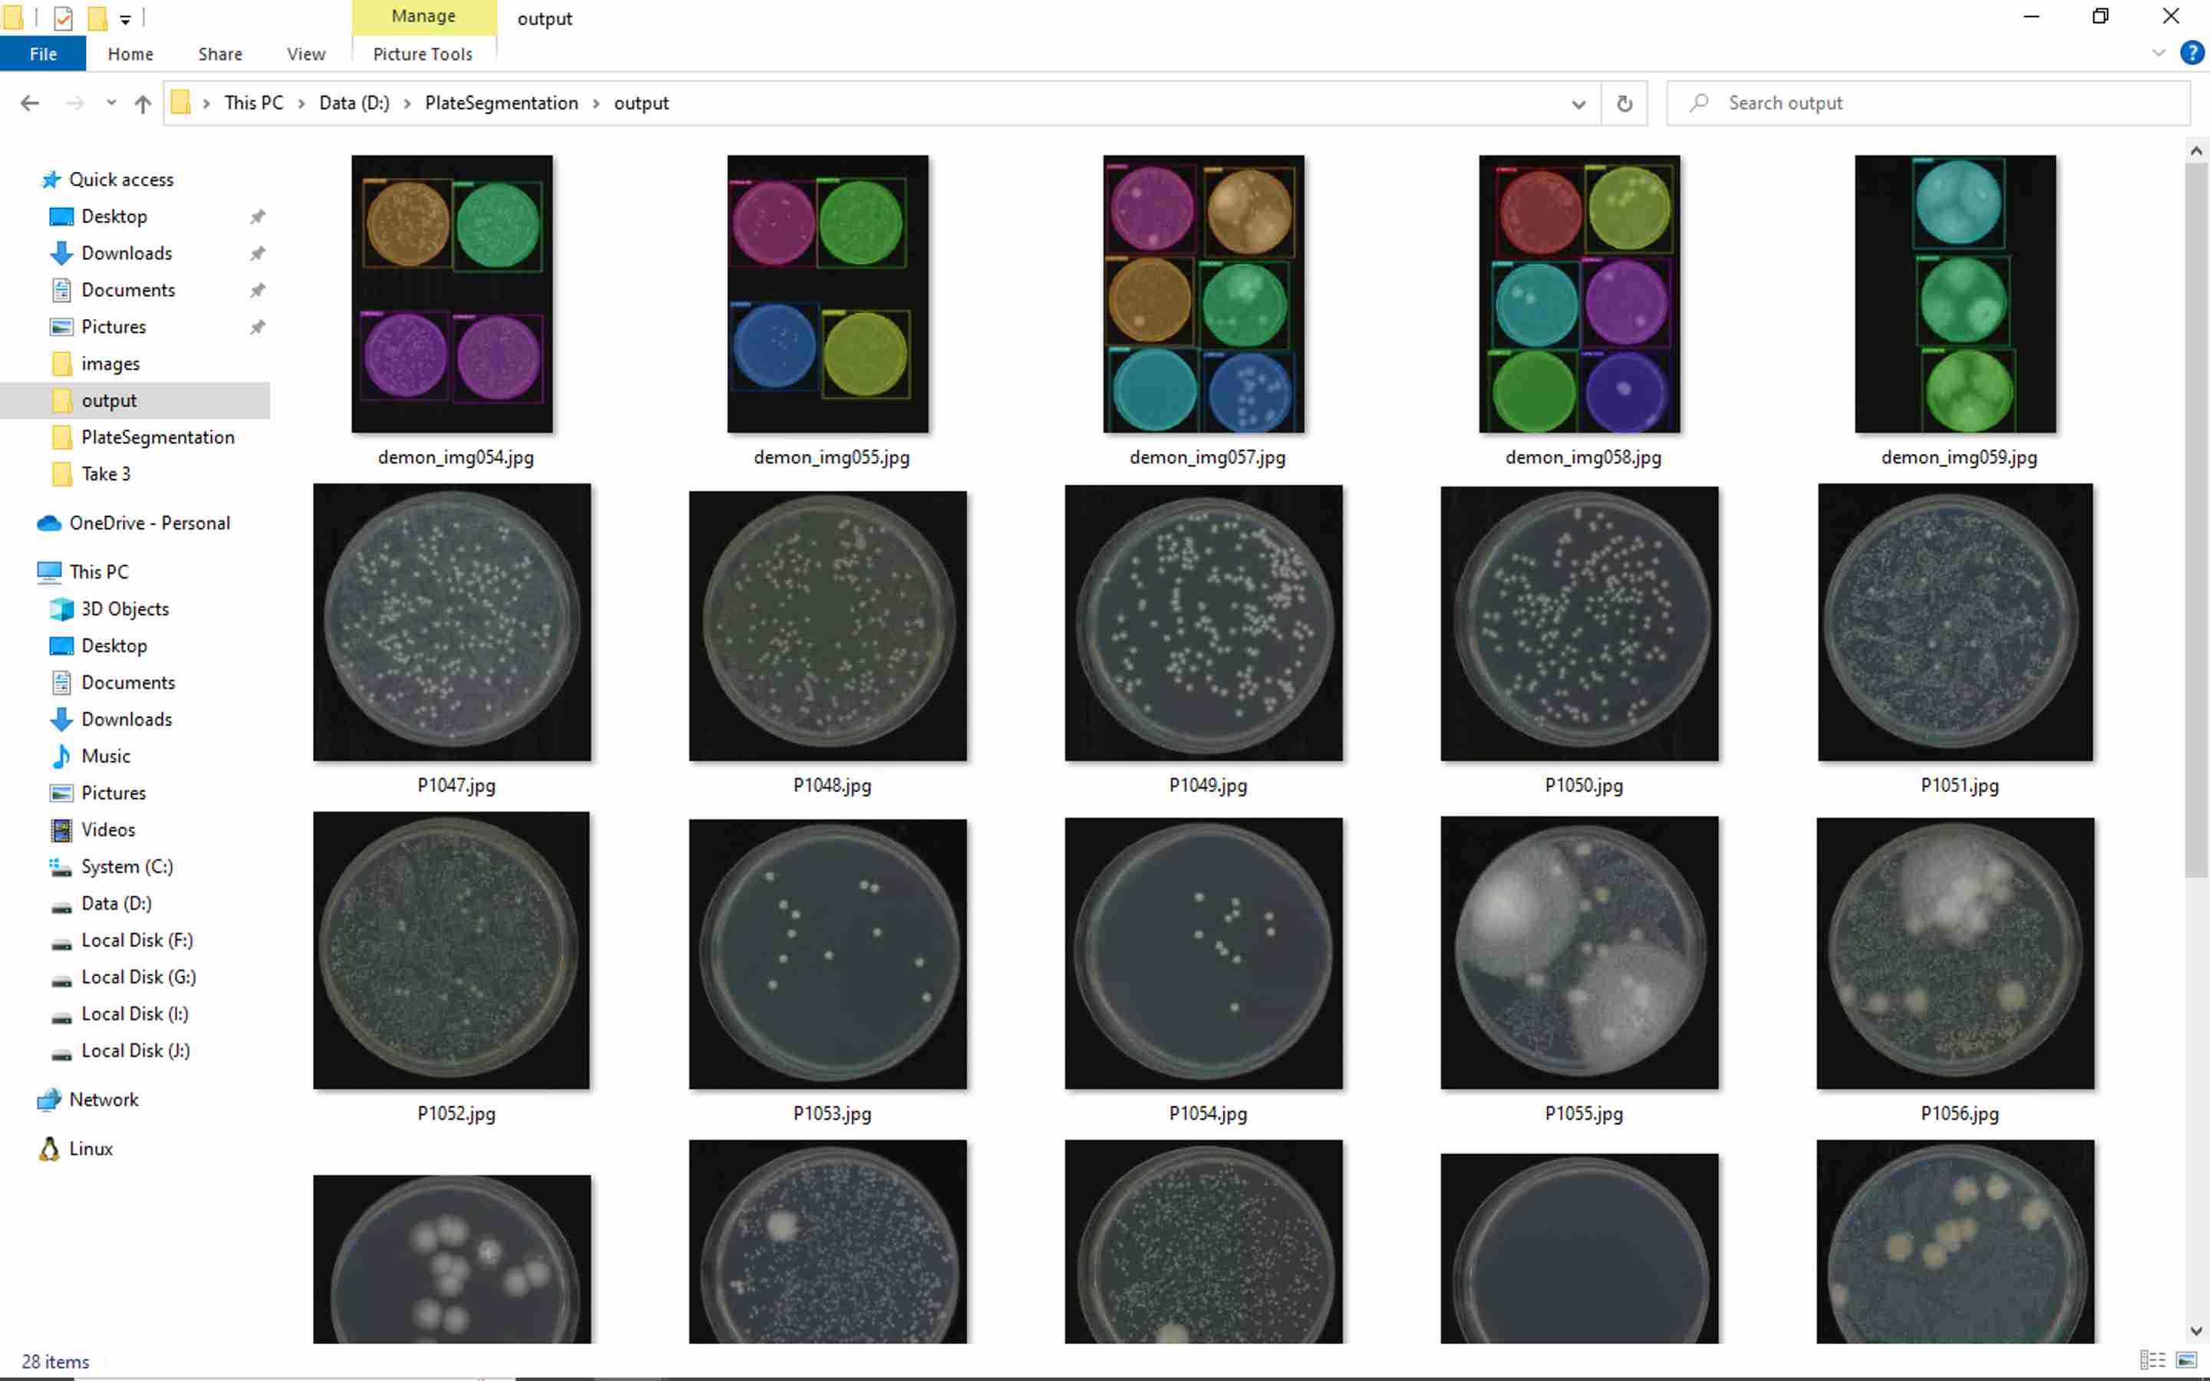Switch to the Share ribbon tab
This screenshot has height=1381, width=2210.
click(220, 54)
